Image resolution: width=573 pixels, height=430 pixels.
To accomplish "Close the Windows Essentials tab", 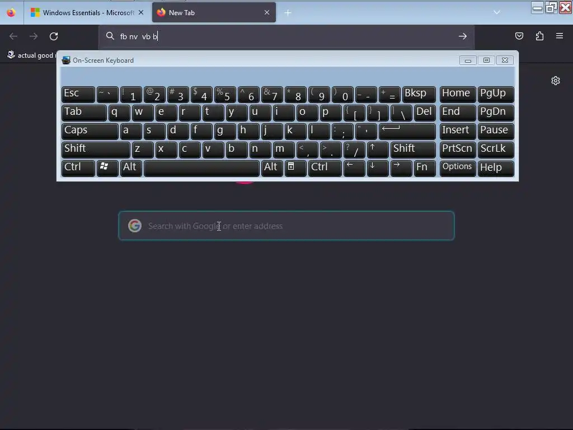I will [141, 12].
